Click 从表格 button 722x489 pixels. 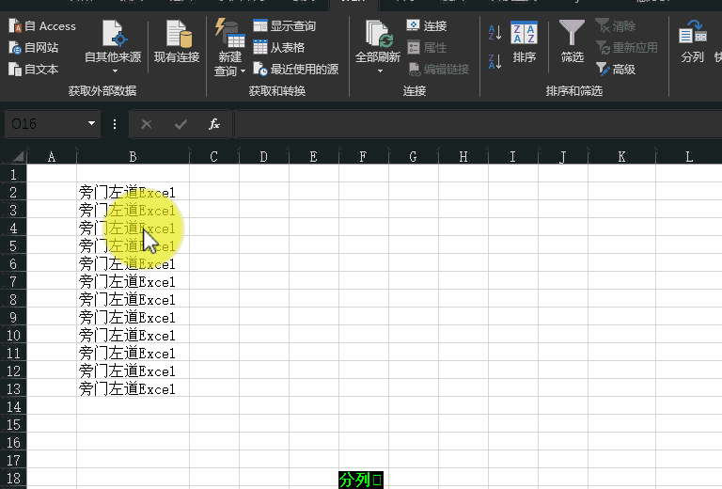[279, 47]
